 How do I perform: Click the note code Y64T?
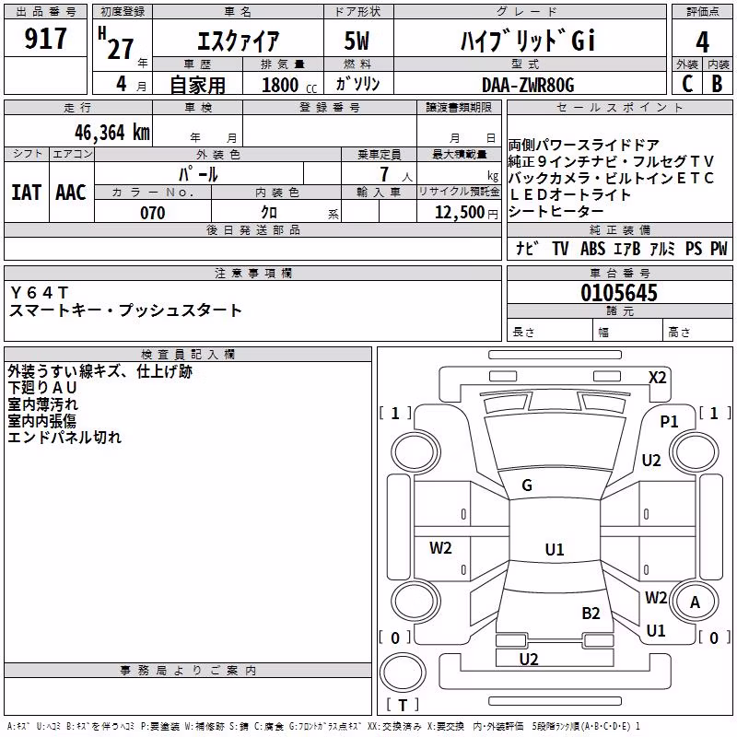40,293
